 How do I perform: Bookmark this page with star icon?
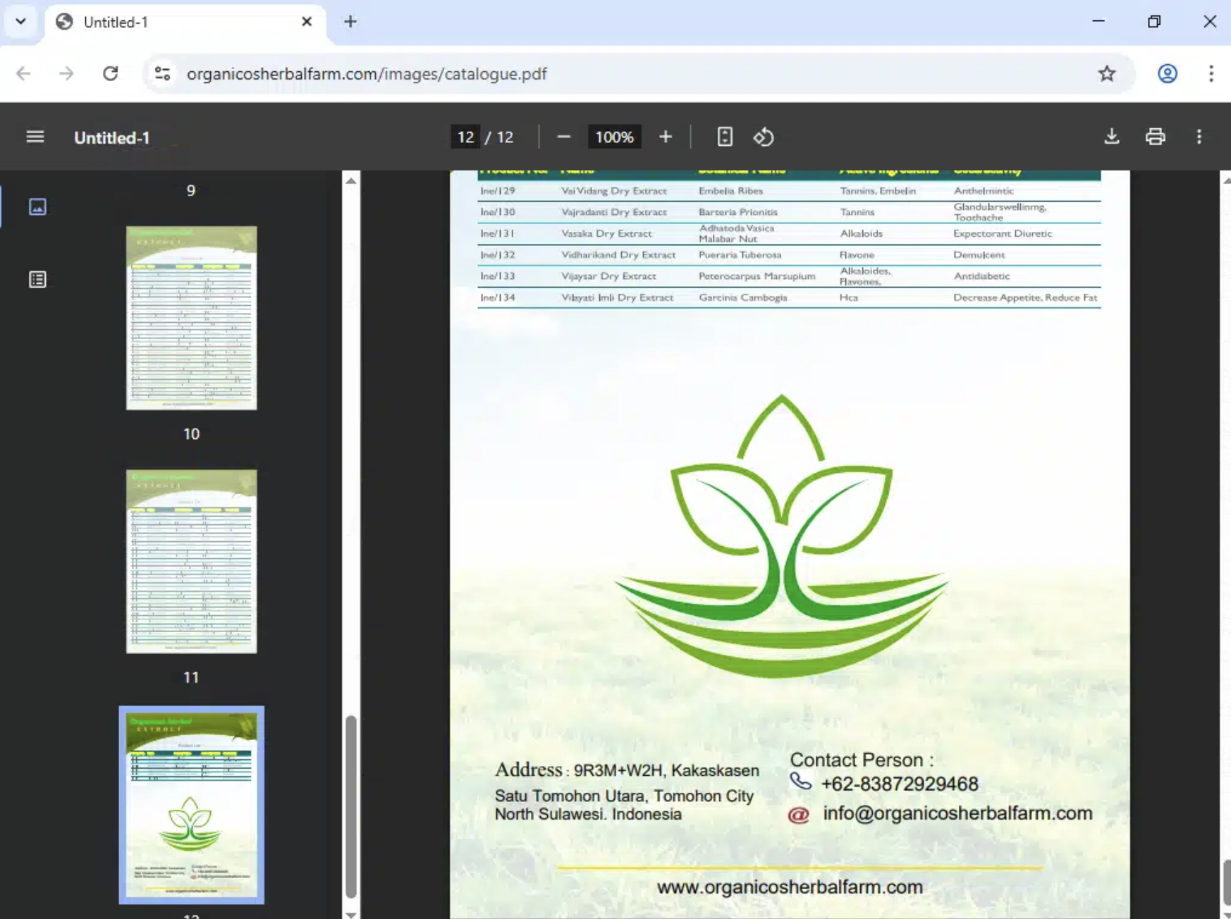(x=1107, y=73)
